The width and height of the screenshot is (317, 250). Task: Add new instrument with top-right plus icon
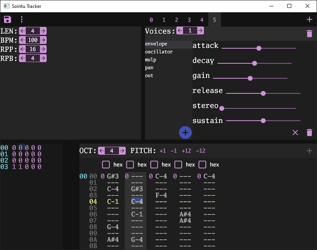click(x=309, y=19)
